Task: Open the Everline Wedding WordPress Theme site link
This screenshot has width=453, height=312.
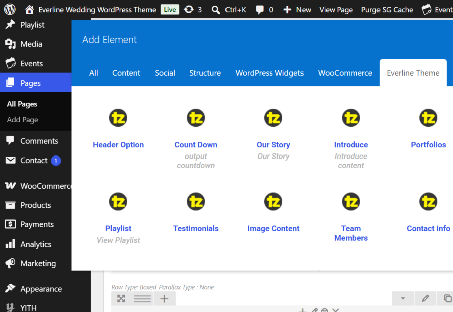Action: pos(97,10)
